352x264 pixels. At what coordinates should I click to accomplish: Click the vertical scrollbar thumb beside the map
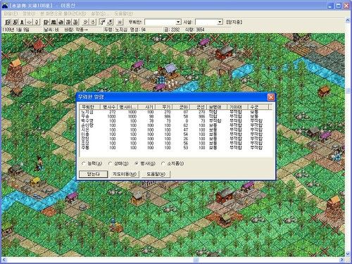348,90
